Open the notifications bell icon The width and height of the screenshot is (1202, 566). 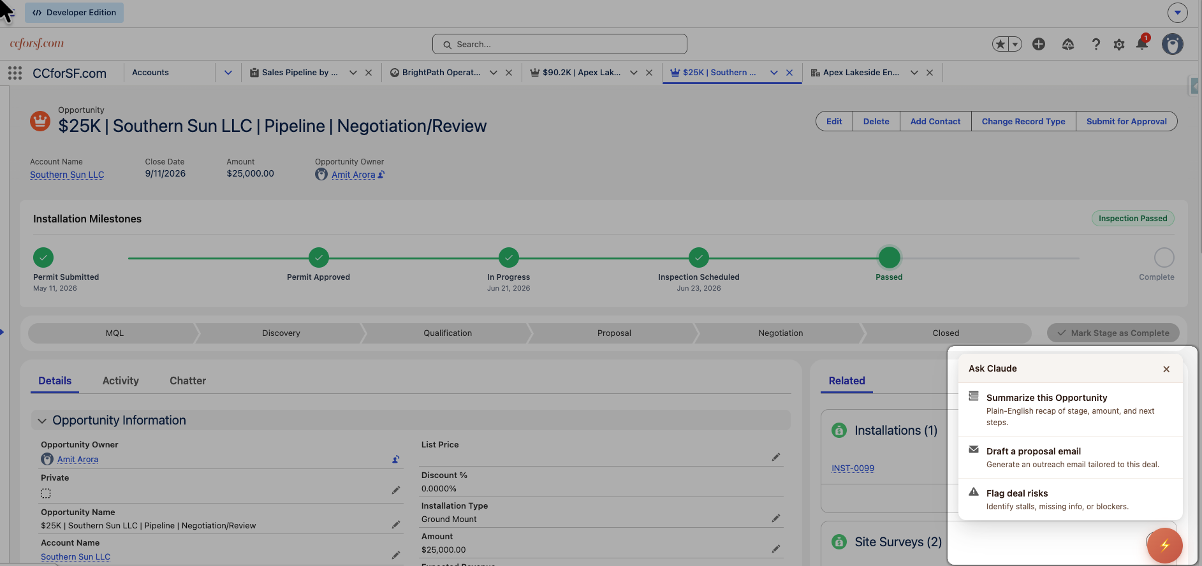coord(1142,43)
